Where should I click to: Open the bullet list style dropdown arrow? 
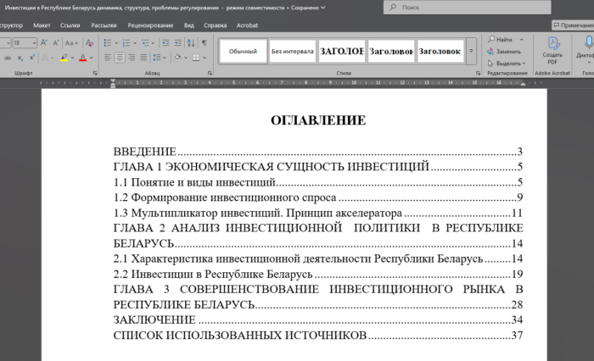point(116,42)
